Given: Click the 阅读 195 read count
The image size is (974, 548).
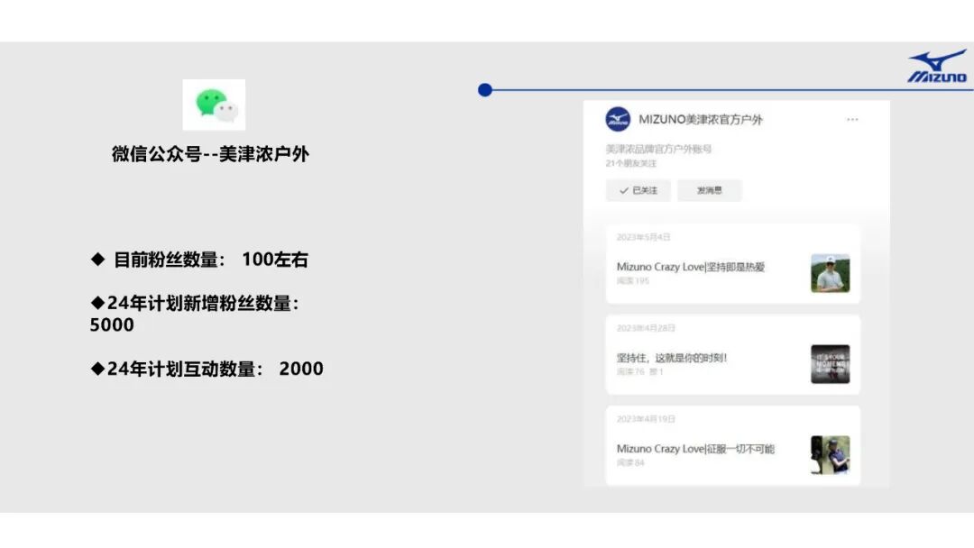Looking at the screenshot, I should (x=632, y=281).
